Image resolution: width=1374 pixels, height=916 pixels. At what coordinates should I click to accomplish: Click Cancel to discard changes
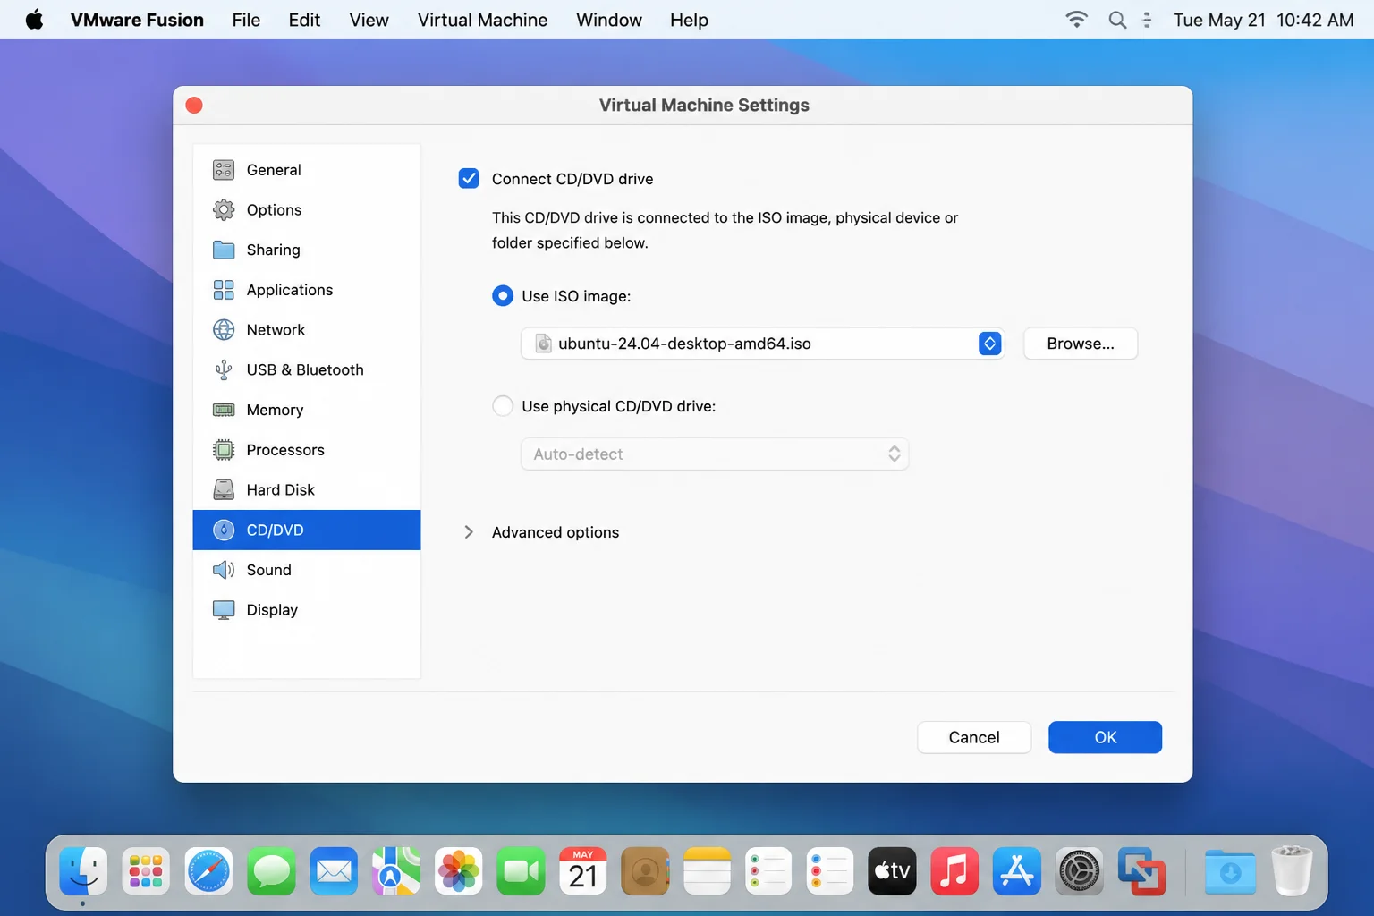pyautogui.click(x=974, y=737)
